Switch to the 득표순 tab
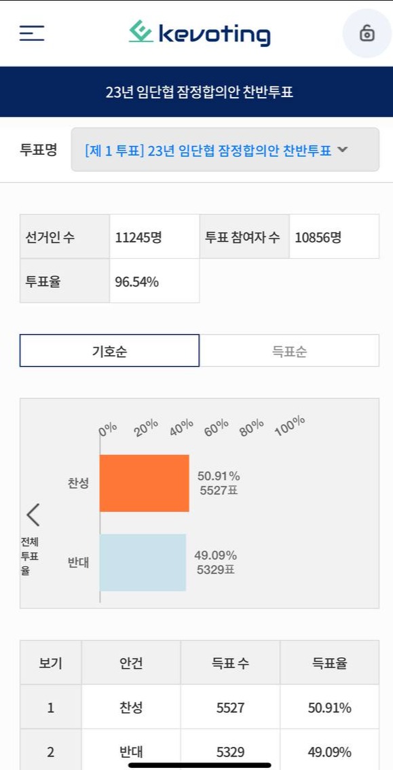The width and height of the screenshot is (393, 770). [x=289, y=350]
